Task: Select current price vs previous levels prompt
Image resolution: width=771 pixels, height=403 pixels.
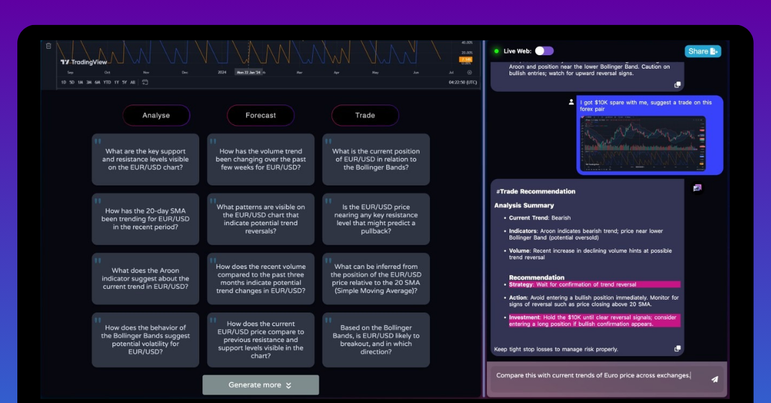Action: [x=260, y=339]
